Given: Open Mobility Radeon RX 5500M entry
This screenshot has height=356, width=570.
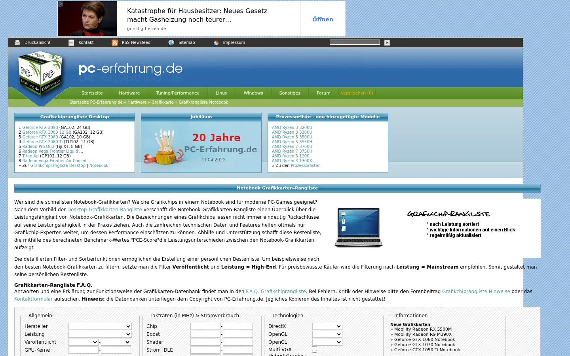Looking at the screenshot, I should [x=423, y=329].
